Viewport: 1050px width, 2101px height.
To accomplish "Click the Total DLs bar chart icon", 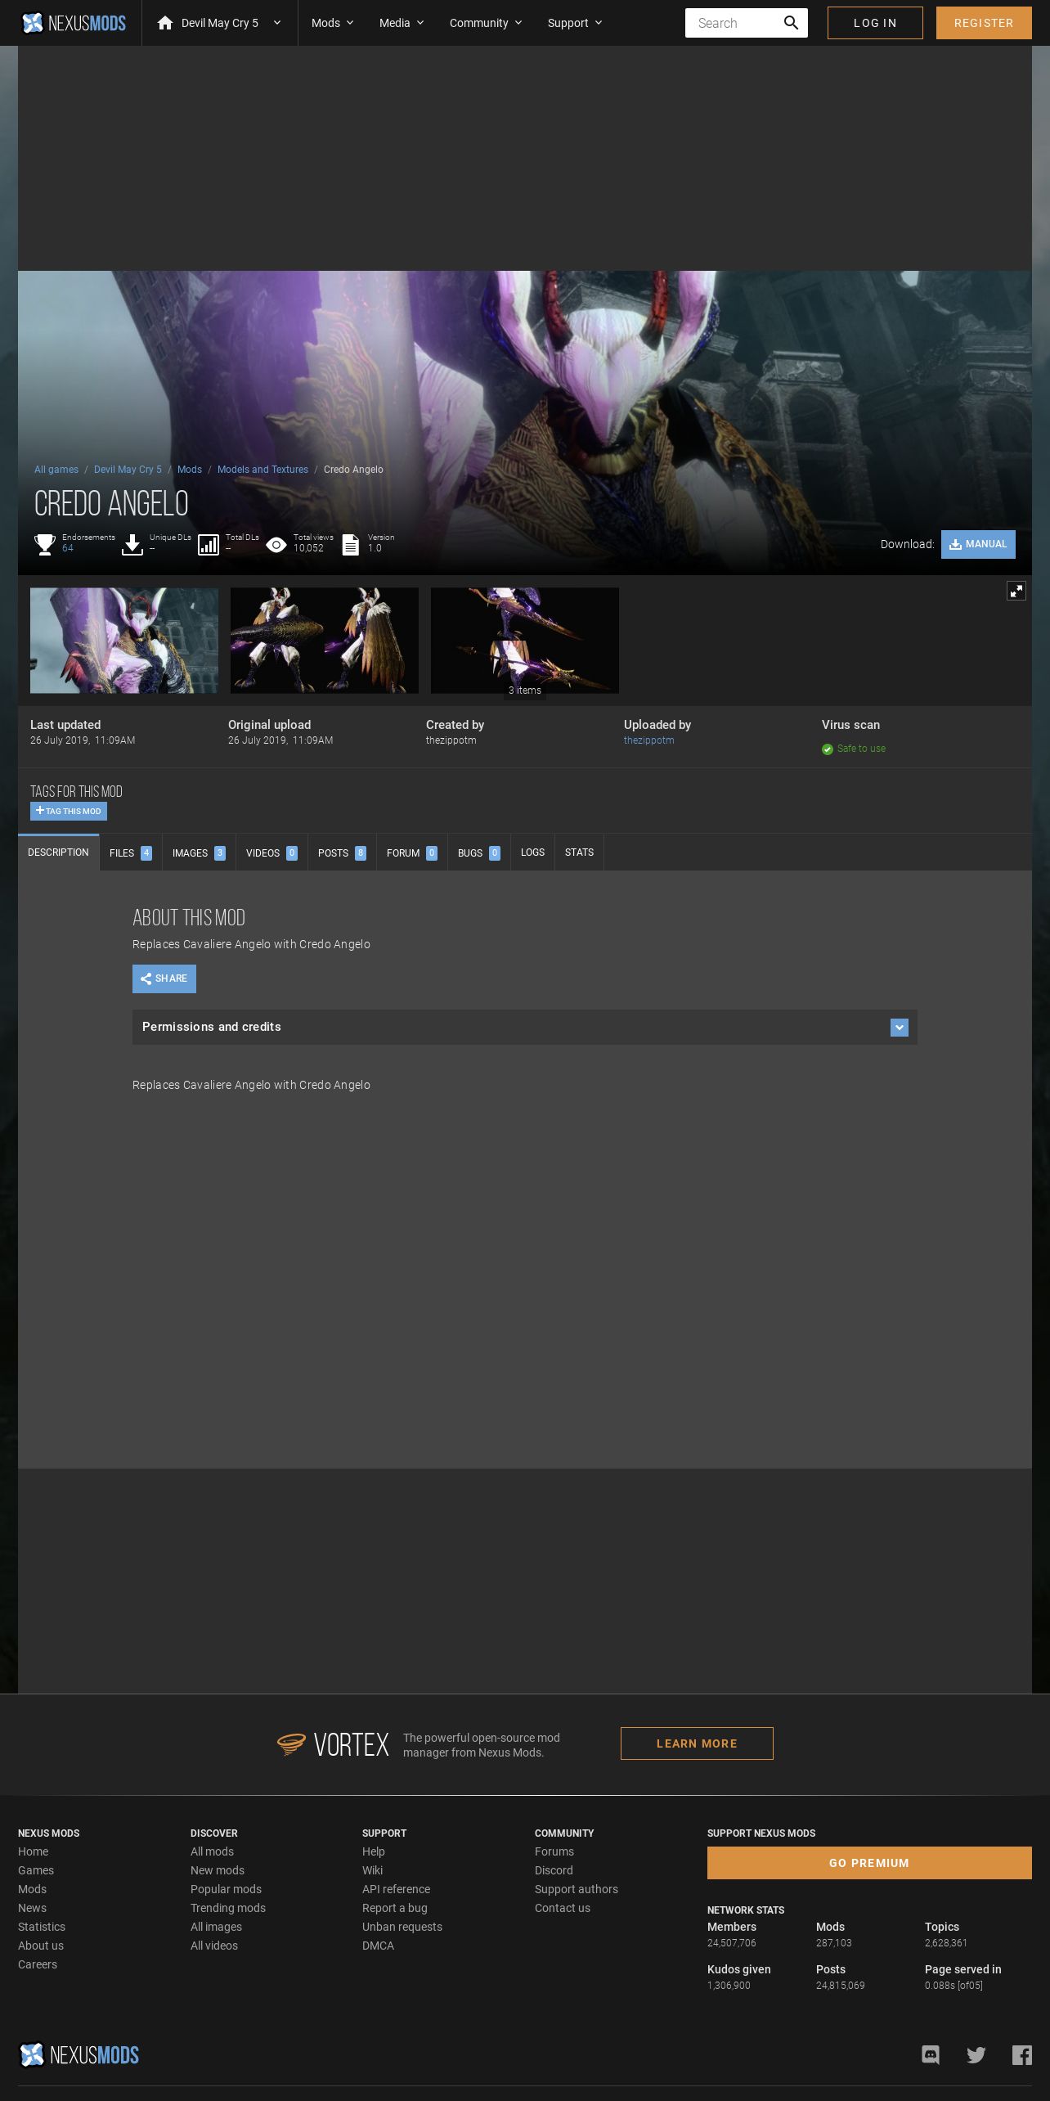I will pyautogui.click(x=209, y=545).
